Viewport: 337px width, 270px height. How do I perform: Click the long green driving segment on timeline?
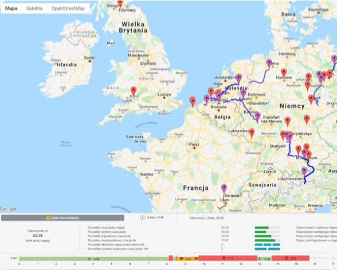coord(94,259)
